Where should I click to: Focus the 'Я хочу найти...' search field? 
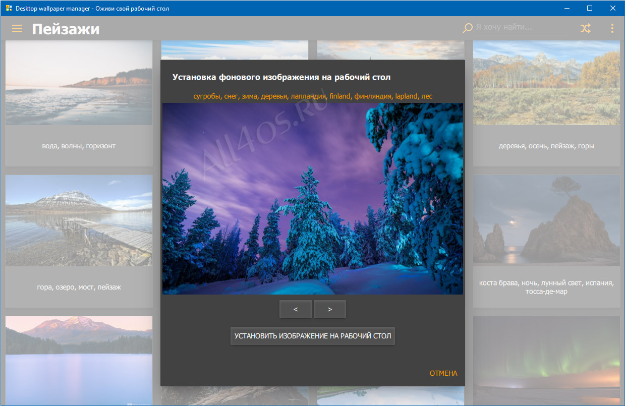521,28
